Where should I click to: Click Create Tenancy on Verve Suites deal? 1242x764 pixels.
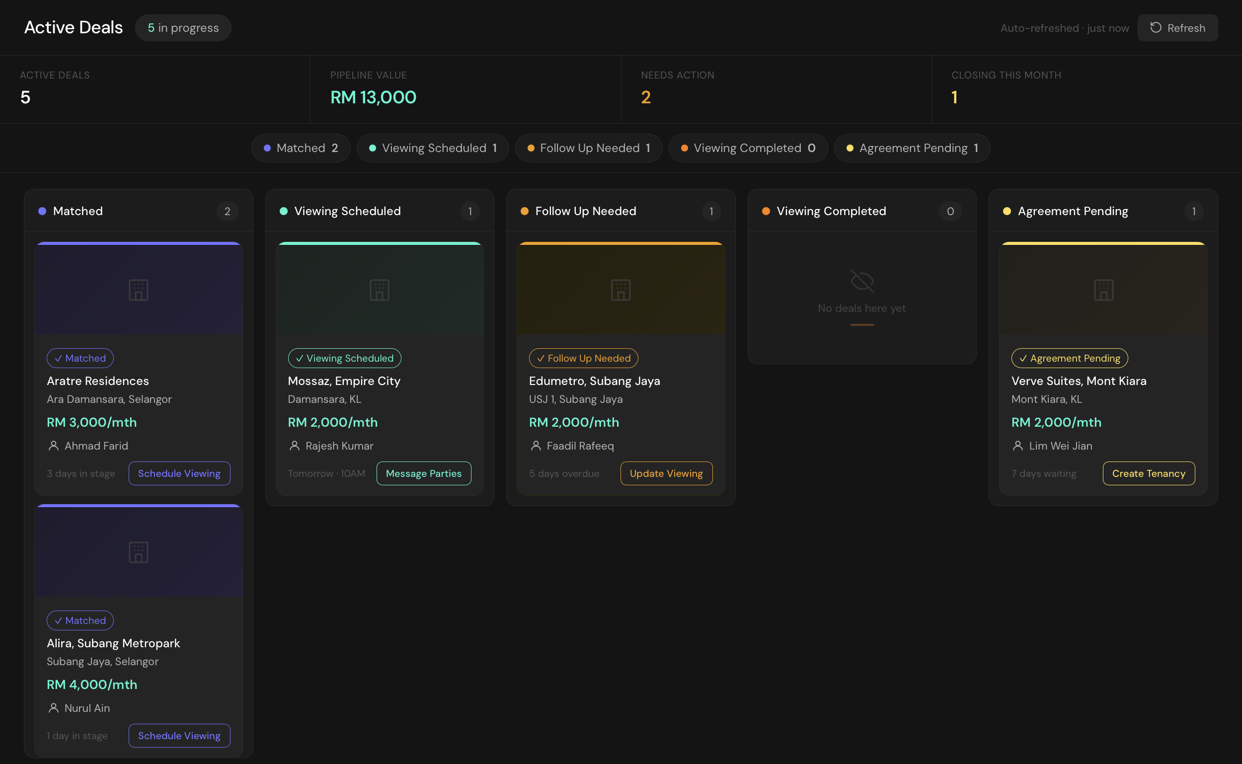pos(1149,473)
